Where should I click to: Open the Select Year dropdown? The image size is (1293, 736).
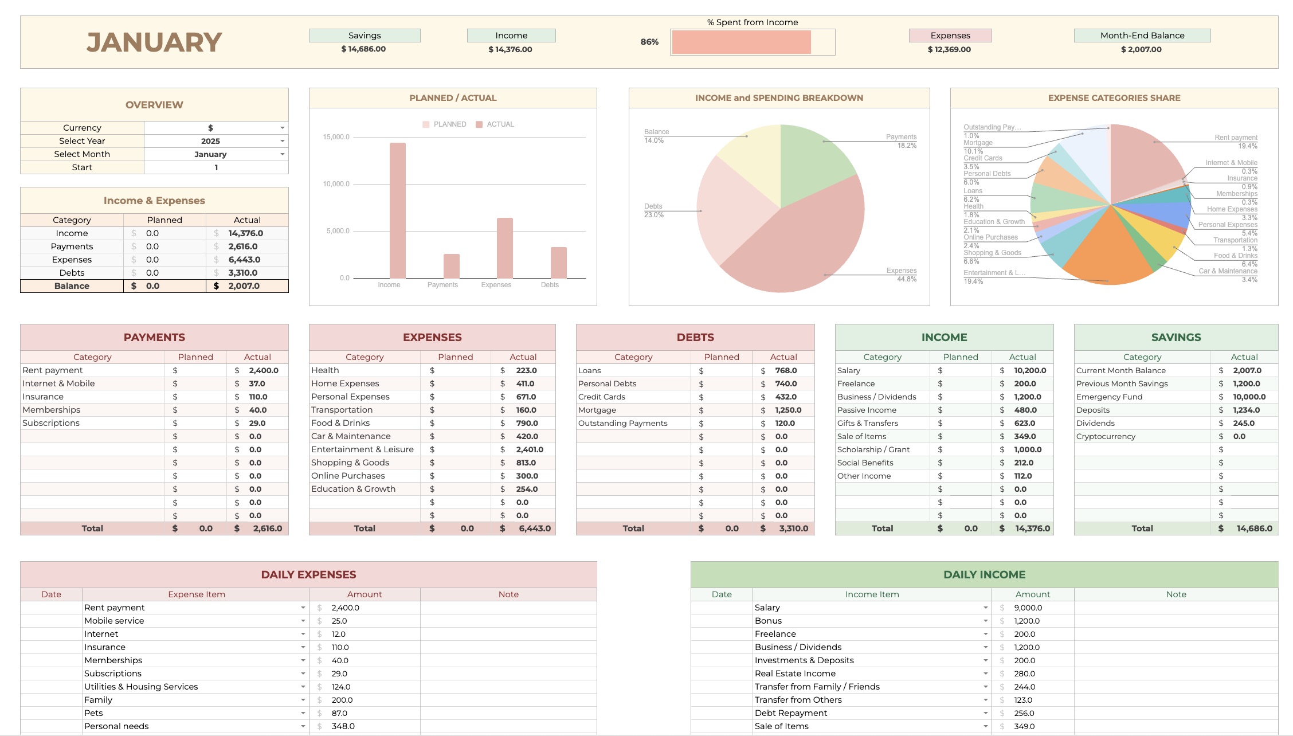pos(282,140)
